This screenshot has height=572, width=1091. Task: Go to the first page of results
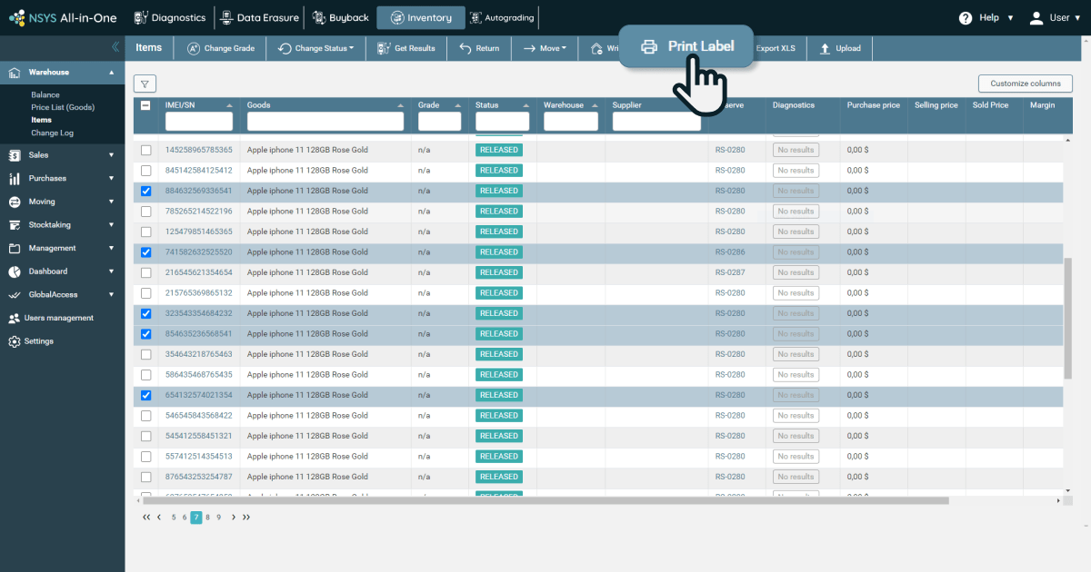point(146,518)
